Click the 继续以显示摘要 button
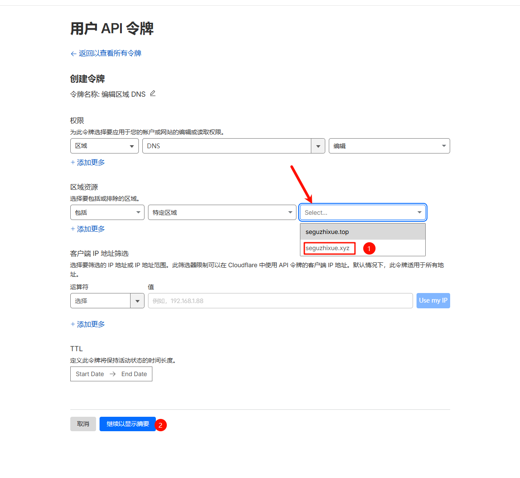The image size is (520, 478). click(x=127, y=424)
